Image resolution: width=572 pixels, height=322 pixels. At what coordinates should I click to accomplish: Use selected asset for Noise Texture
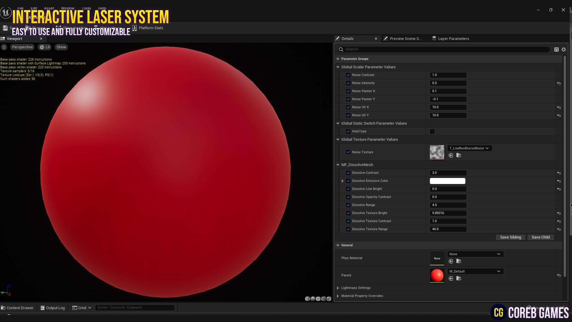[451, 155]
